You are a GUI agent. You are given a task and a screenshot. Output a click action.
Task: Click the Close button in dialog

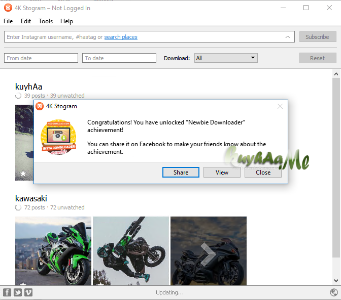click(x=263, y=173)
